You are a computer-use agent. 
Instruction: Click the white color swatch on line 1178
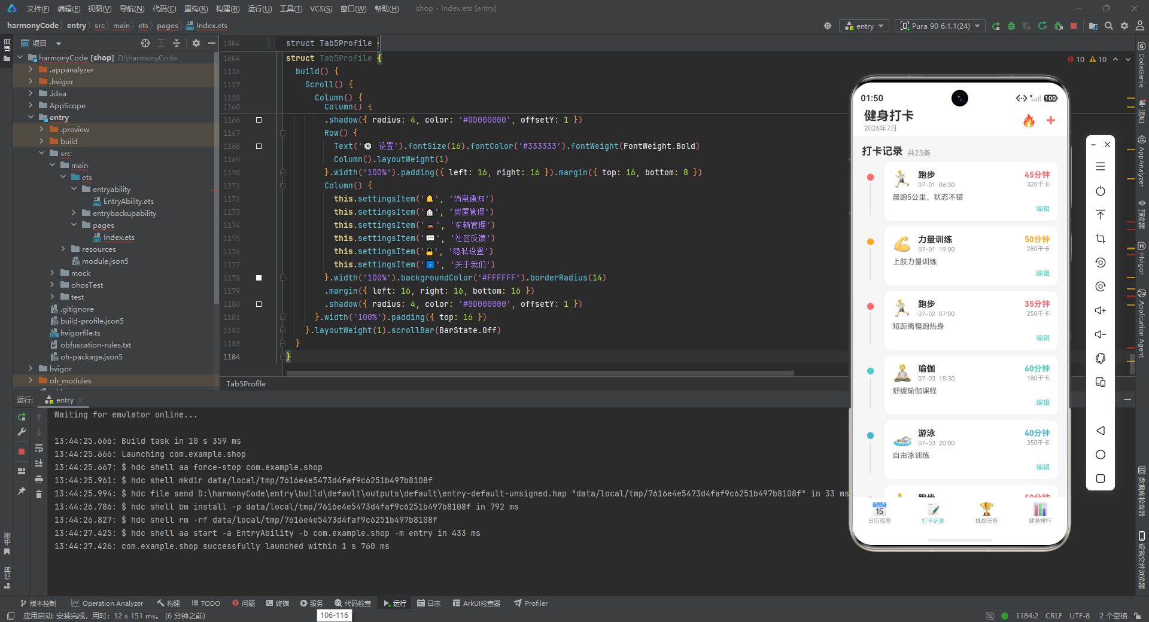point(259,278)
